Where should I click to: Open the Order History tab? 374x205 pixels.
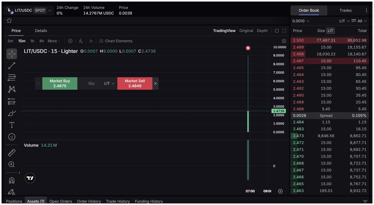89,201
